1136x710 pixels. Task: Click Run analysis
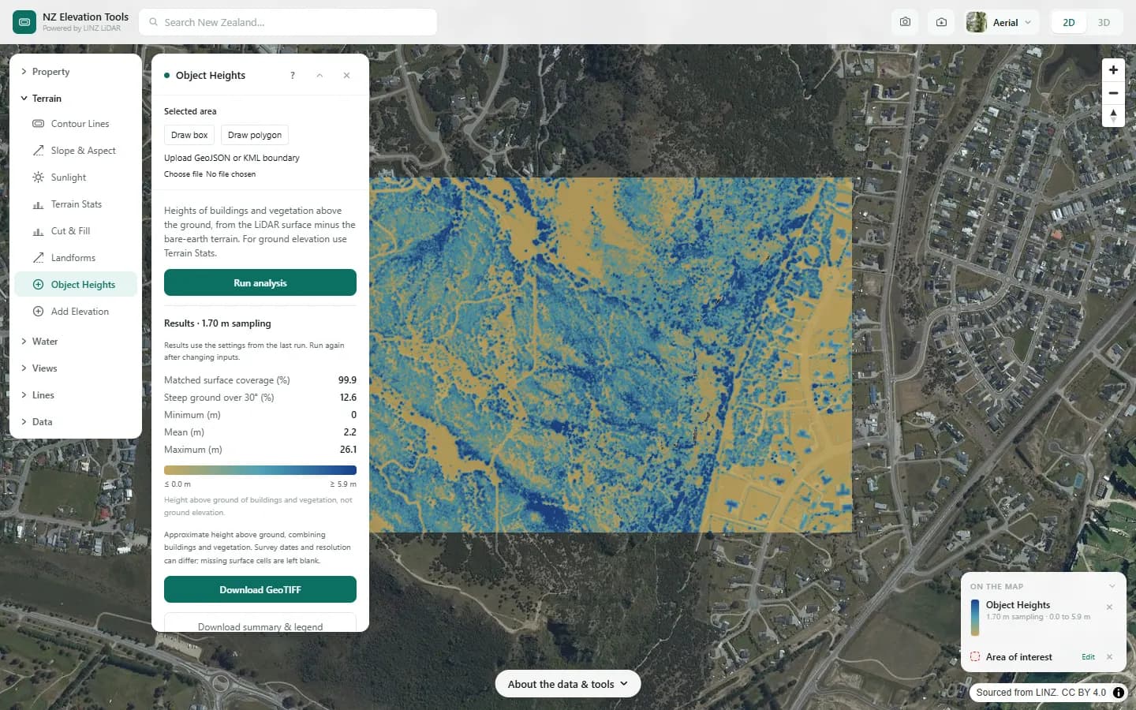pos(260,282)
